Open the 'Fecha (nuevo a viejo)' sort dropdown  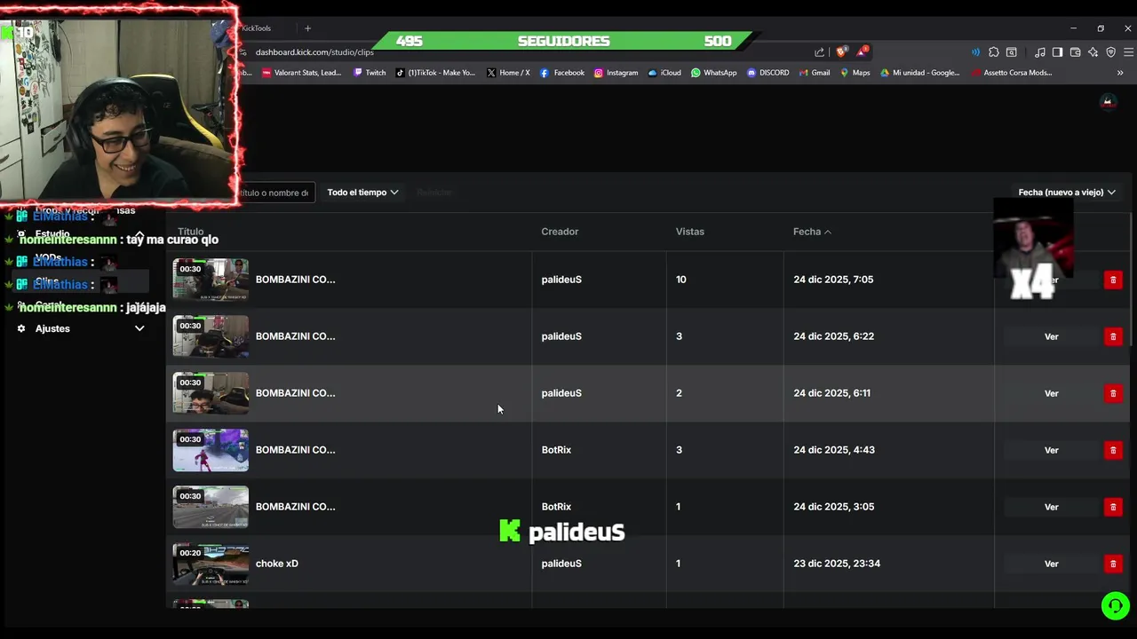click(1067, 193)
